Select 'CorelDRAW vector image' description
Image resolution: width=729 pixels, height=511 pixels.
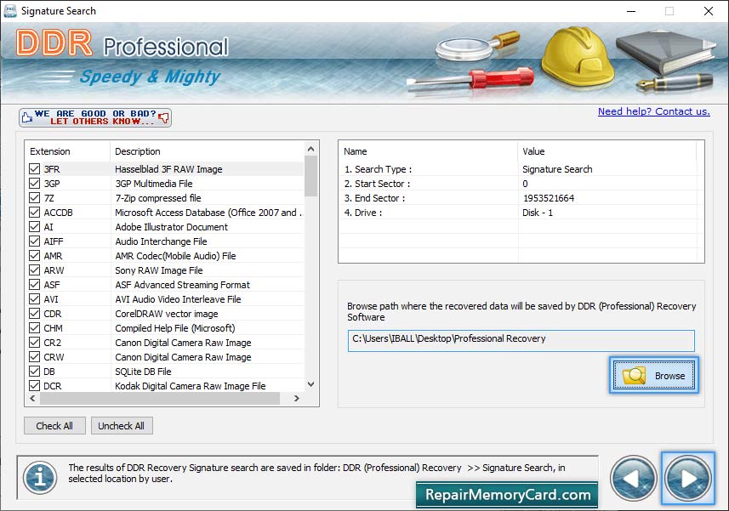tap(167, 314)
